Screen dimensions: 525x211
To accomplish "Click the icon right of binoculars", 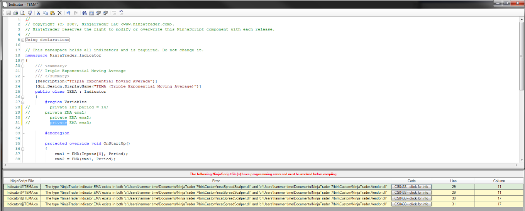I will tap(91, 13).
